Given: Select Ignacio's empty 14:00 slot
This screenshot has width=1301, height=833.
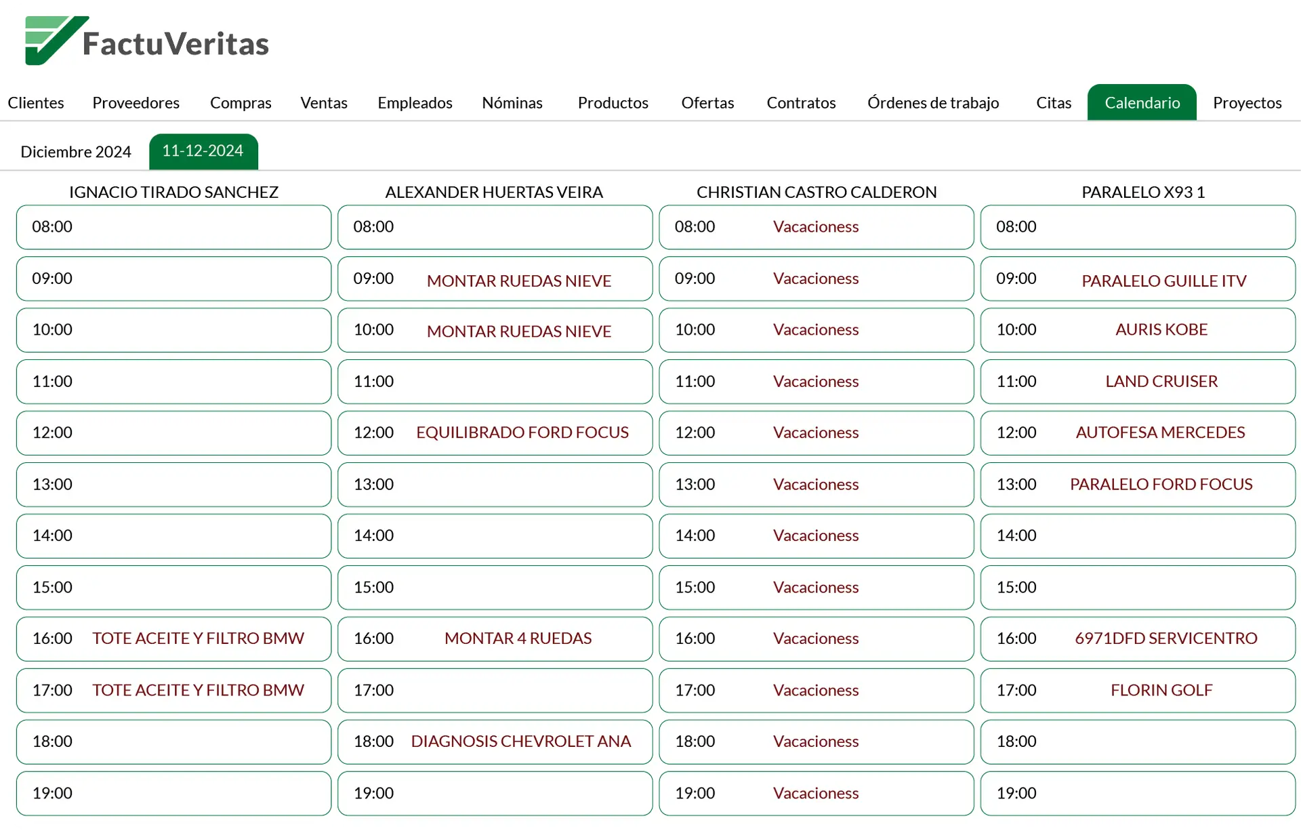Looking at the screenshot, I should (173, 536).
